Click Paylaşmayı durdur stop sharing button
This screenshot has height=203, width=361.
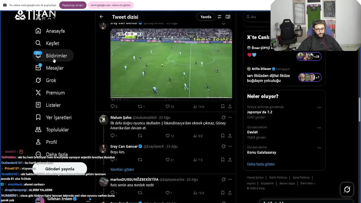tap(73, 5)
